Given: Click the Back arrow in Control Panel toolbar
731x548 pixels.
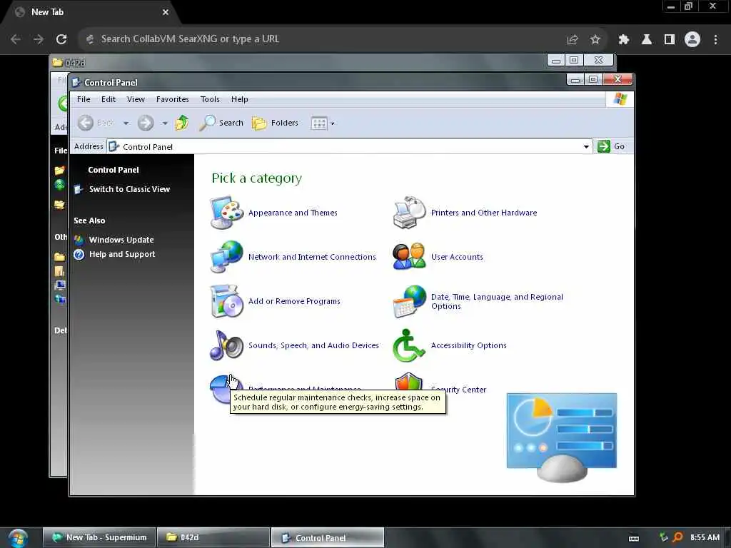Looking at the screenshot, I should tap(86, 123).
